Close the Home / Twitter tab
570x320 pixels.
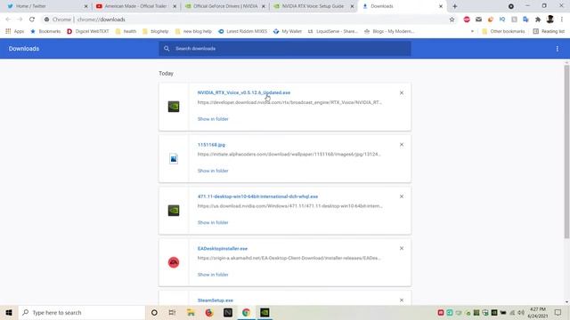point(85,6)
